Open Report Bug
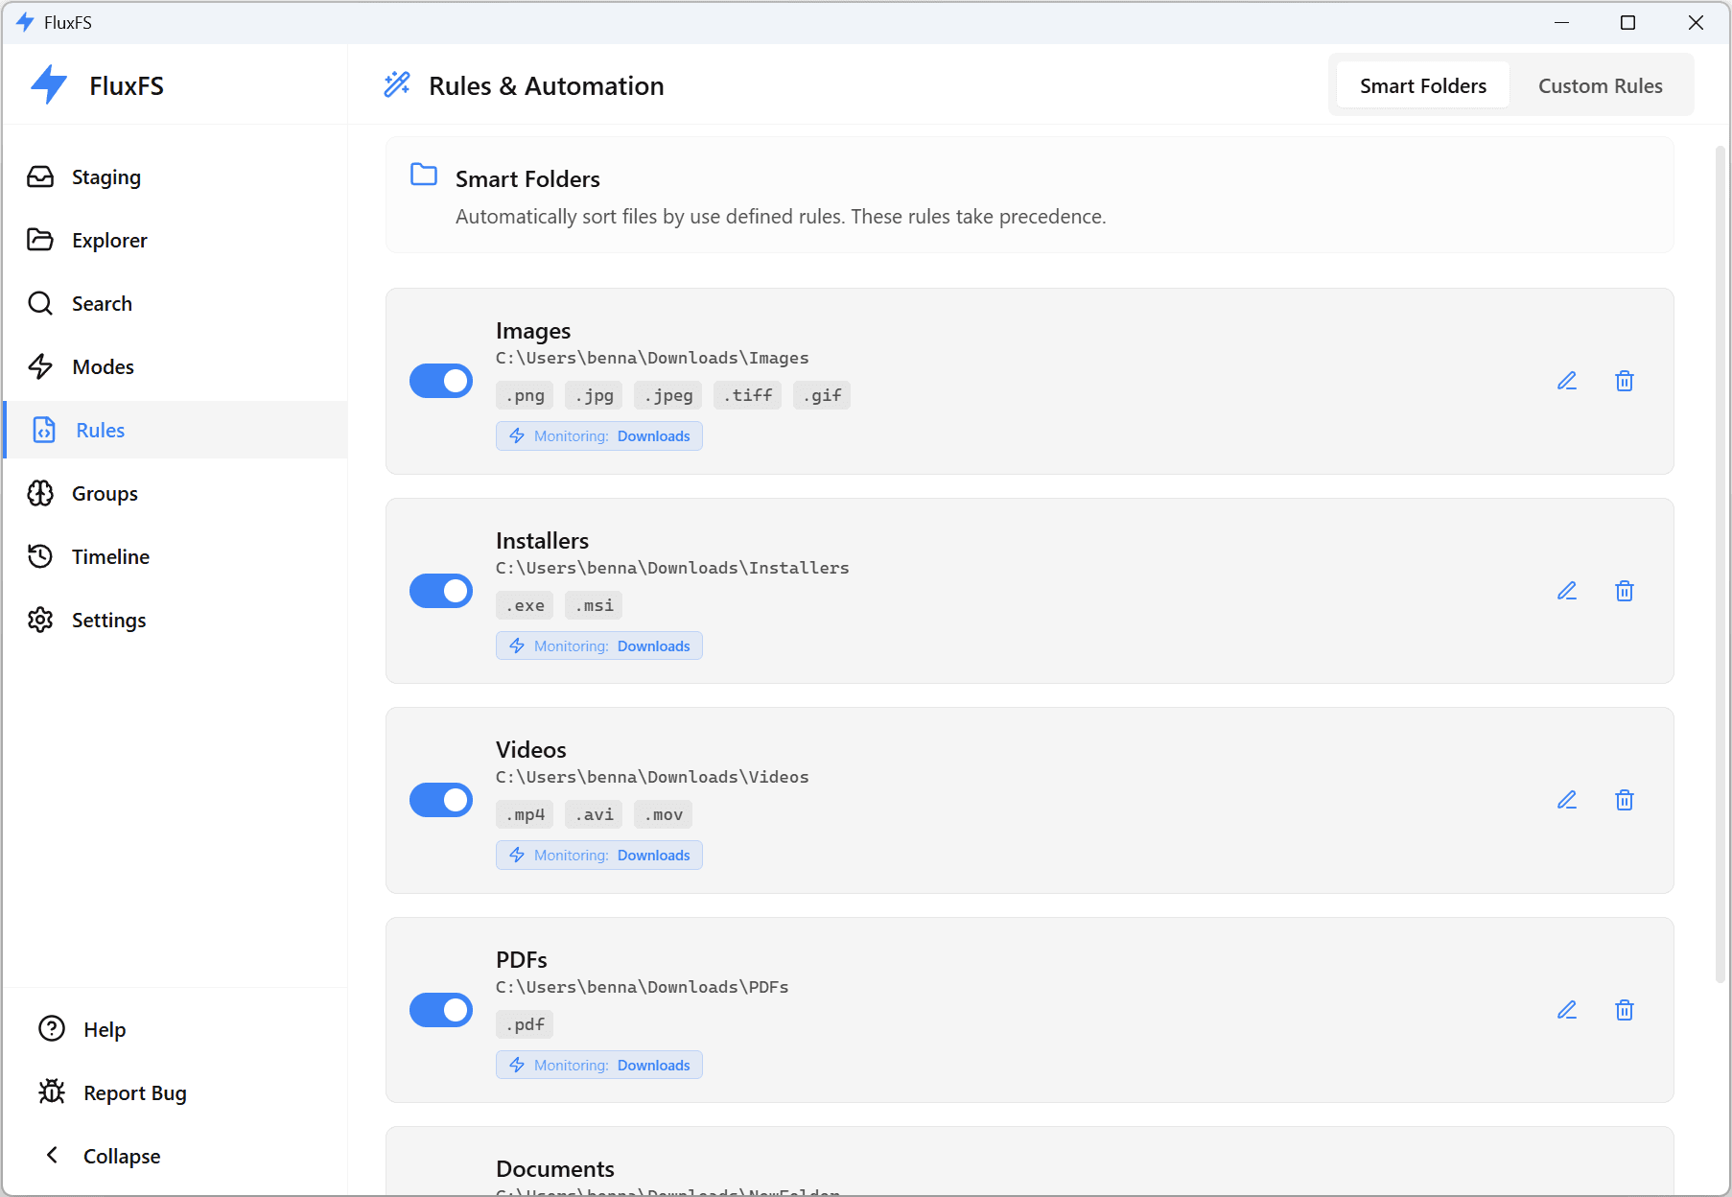 click(134, 1092)
